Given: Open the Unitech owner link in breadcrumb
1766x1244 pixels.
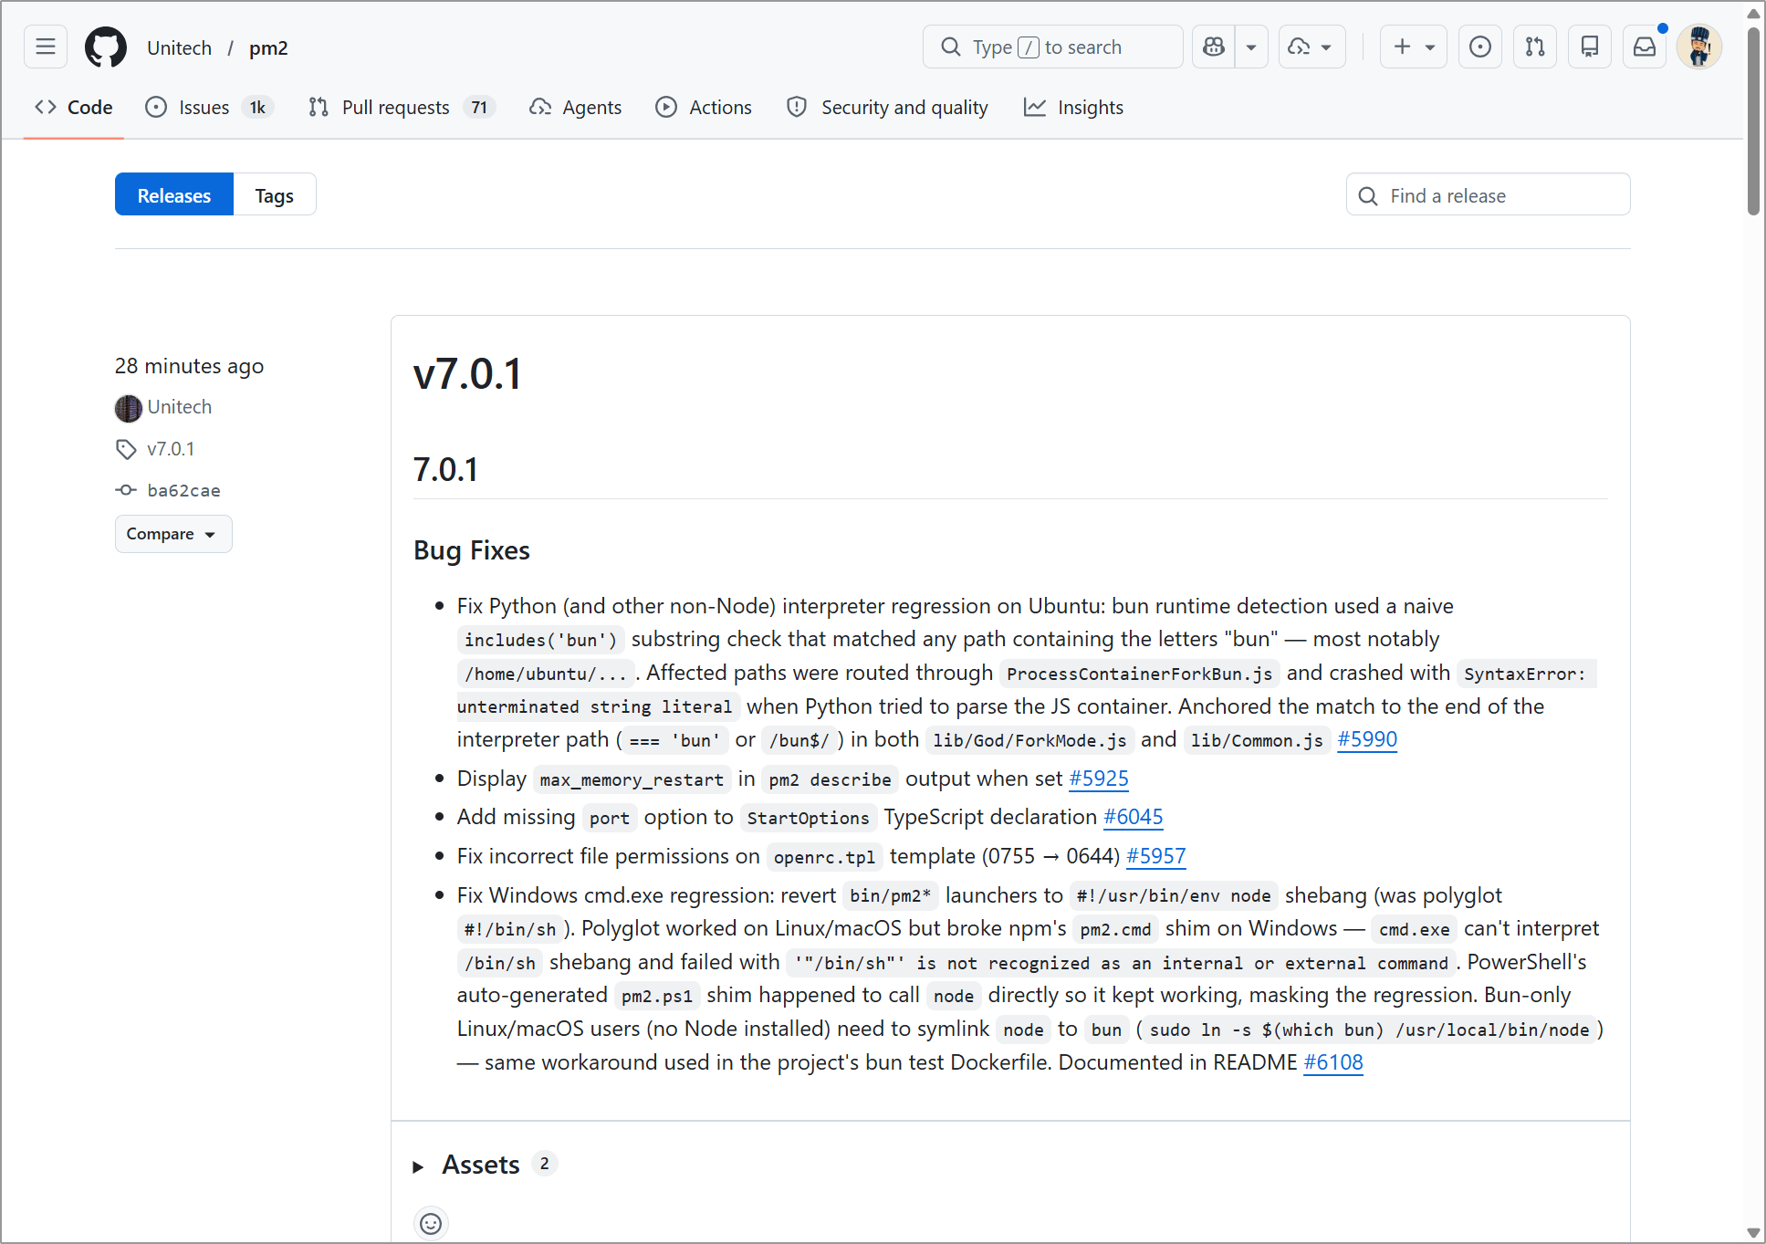Looking at the screenshot, I should [x=180, y=47].
